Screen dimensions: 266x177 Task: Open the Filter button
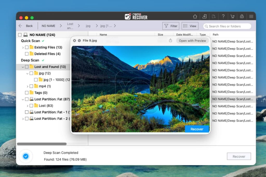(171, 26)
